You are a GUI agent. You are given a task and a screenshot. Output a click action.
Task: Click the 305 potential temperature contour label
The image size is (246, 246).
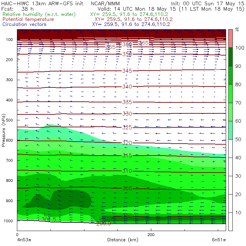pyautogui.click(x=127, y=188)
